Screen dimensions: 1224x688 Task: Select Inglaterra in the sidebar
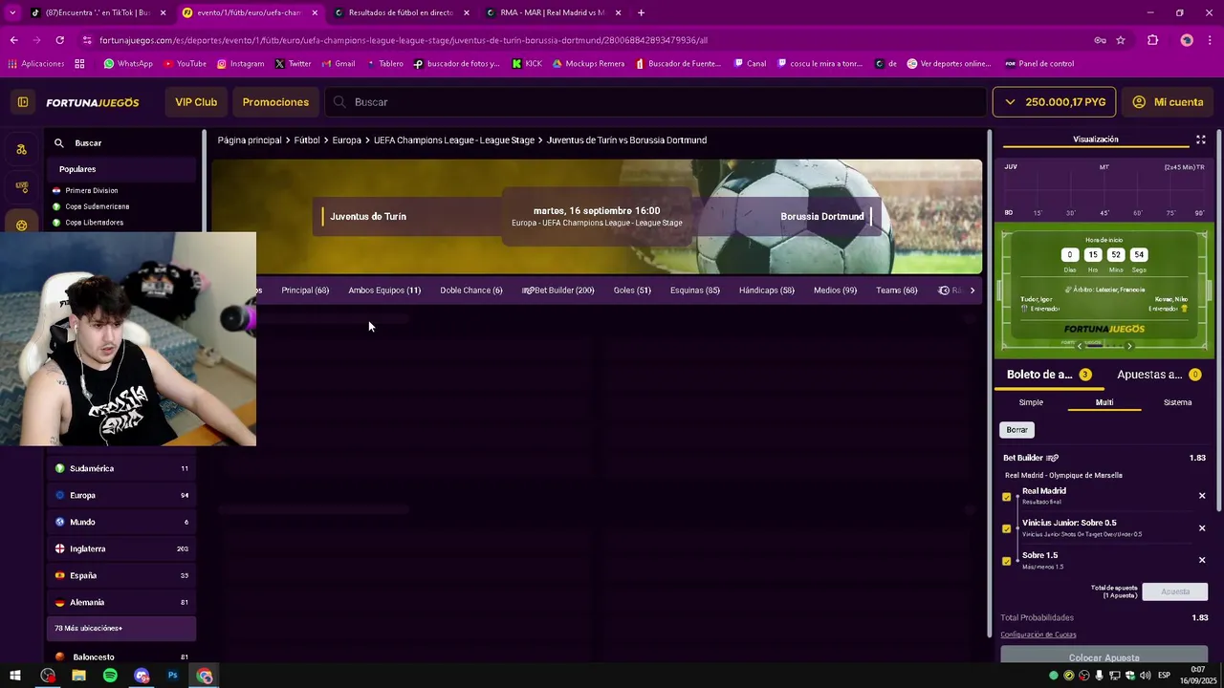tap(121, 548)
